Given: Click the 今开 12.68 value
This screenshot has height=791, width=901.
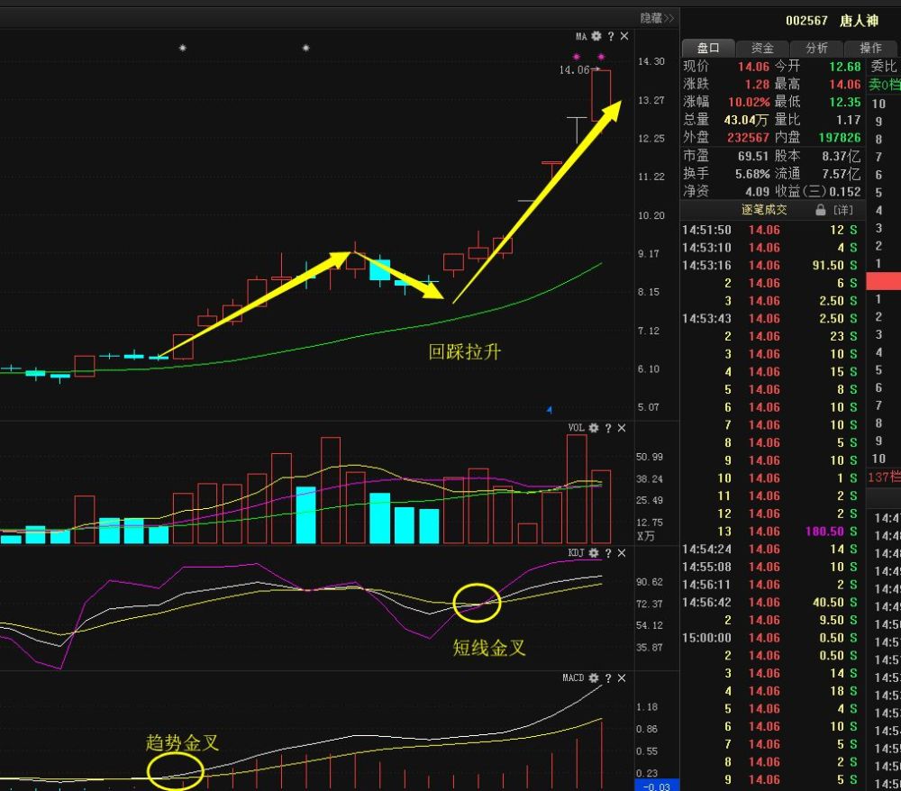Looking at the screenshot, I should point(845,68).
